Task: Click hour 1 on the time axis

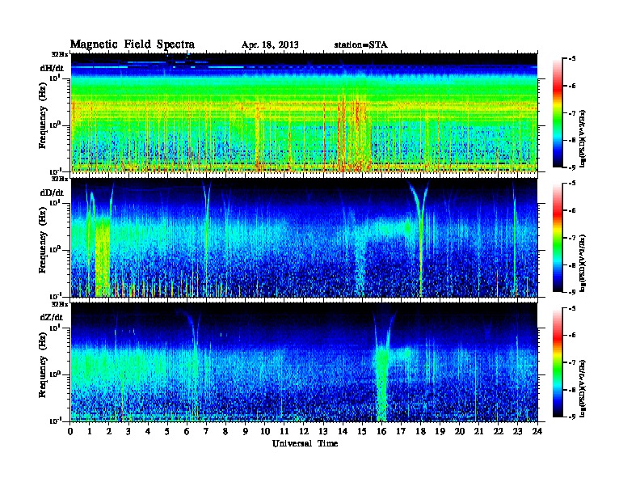Action: click(91, 432)
